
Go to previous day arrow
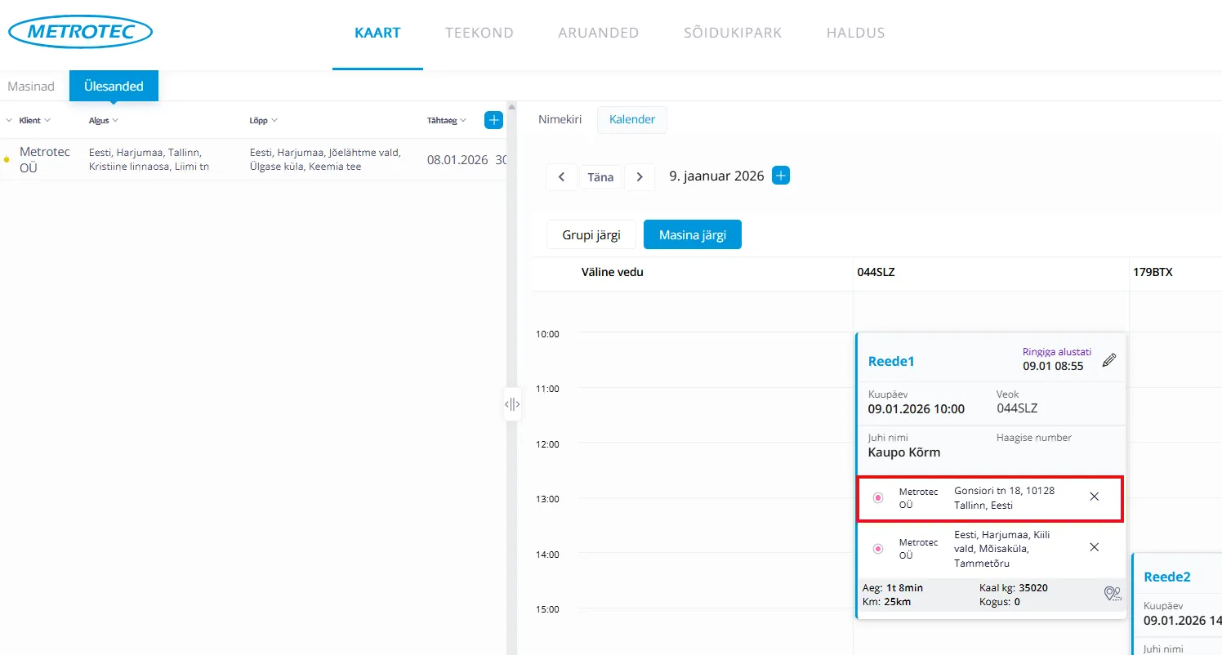(x=561, y=177)
